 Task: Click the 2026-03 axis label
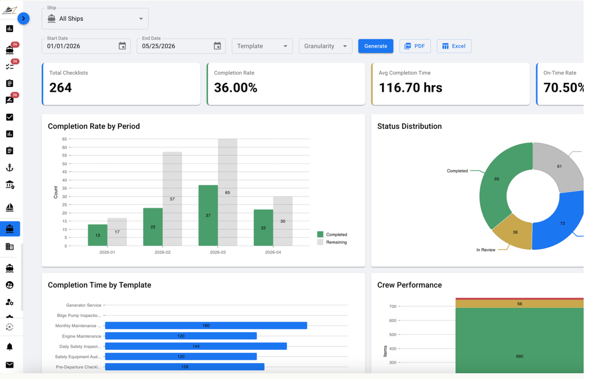(x=218, y=252)
